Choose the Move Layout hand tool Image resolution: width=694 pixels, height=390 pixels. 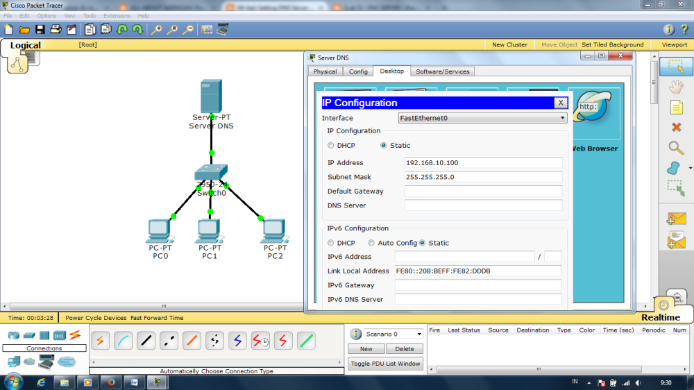pyautogui.click(x=676, y=87)
